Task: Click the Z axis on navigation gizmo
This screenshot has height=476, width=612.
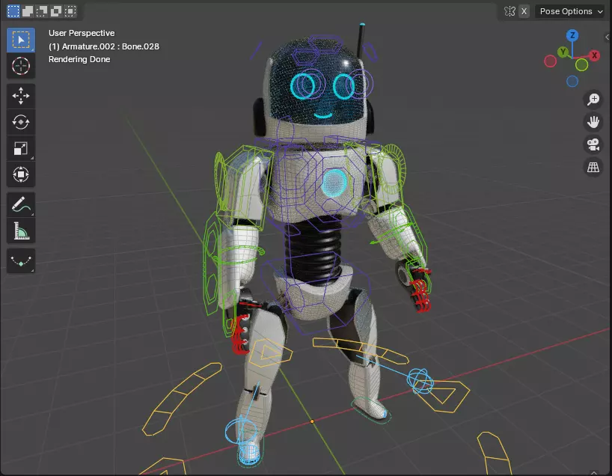Action: [572, 35]
